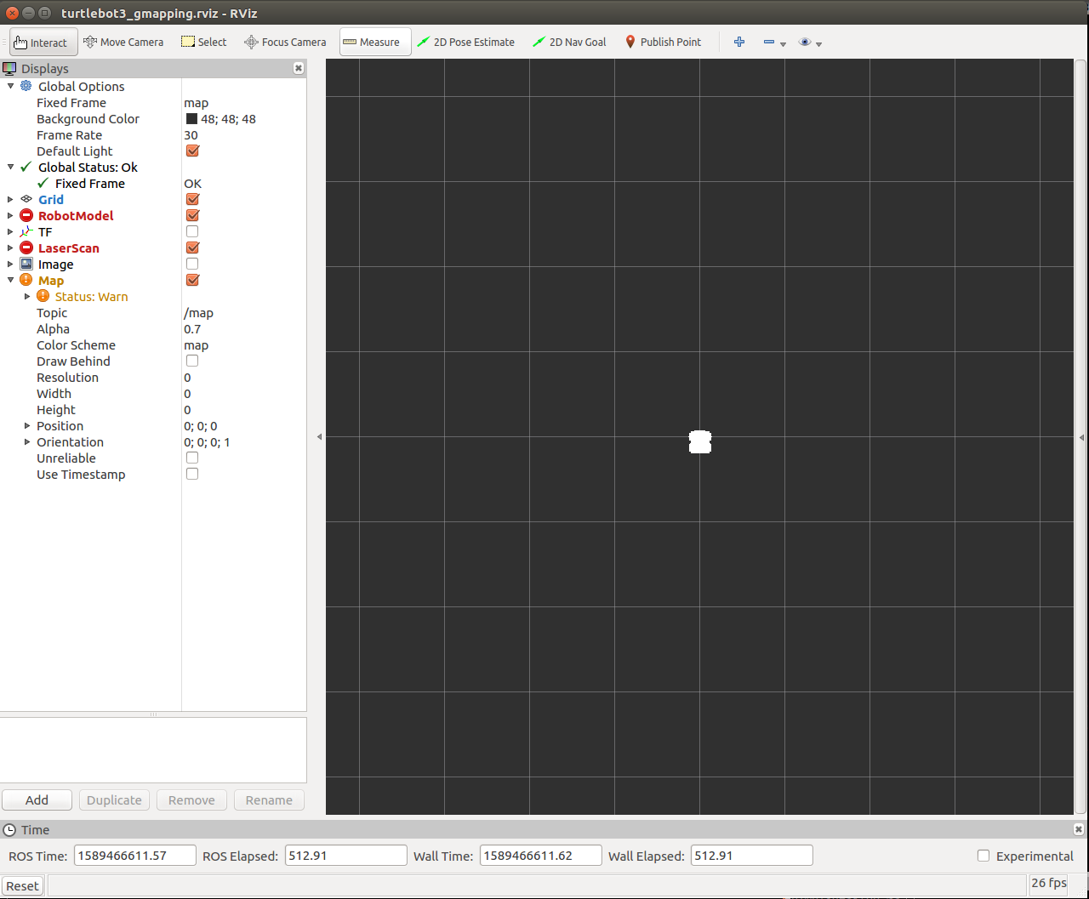Click the Global Options gear icon
1089x899 pixels.
[x=26, y=86]
